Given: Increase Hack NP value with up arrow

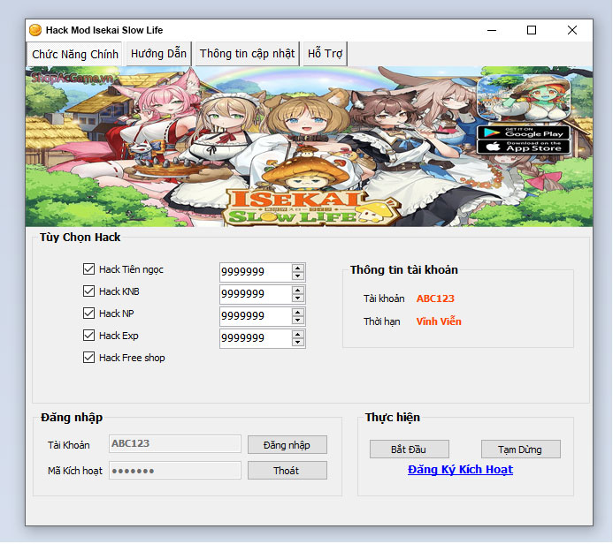Looking at the screenshot, I should [298, 313].
